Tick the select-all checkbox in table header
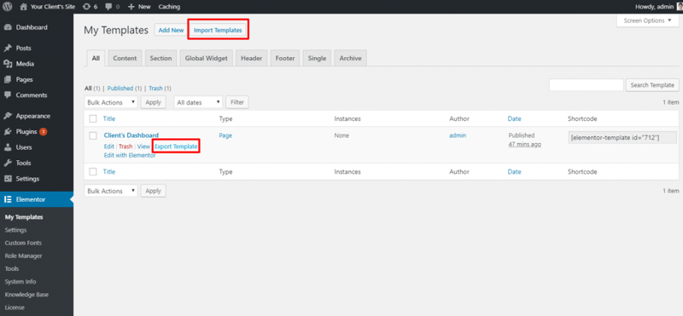Image resolution: width=683 pixels, height=316 pixels. [x=93, y=118]
